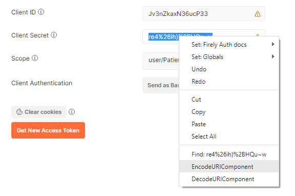The image size is (295, 196).
Task: Choose DecodeURIComponent from the context menu
Action: (229, 179)
